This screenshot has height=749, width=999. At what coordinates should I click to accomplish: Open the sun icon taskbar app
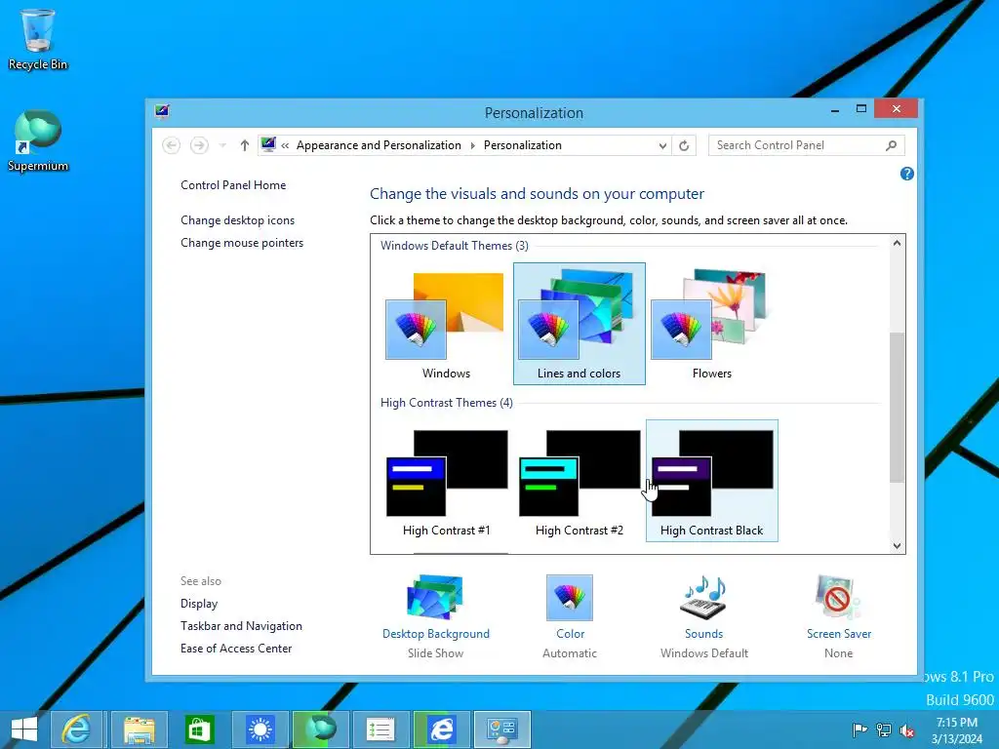click(260, 729)
